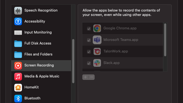Click the app list scrollbar thumb
This screenshot has width=183, height=103.
pyautogui.click(x=165, y=40)
